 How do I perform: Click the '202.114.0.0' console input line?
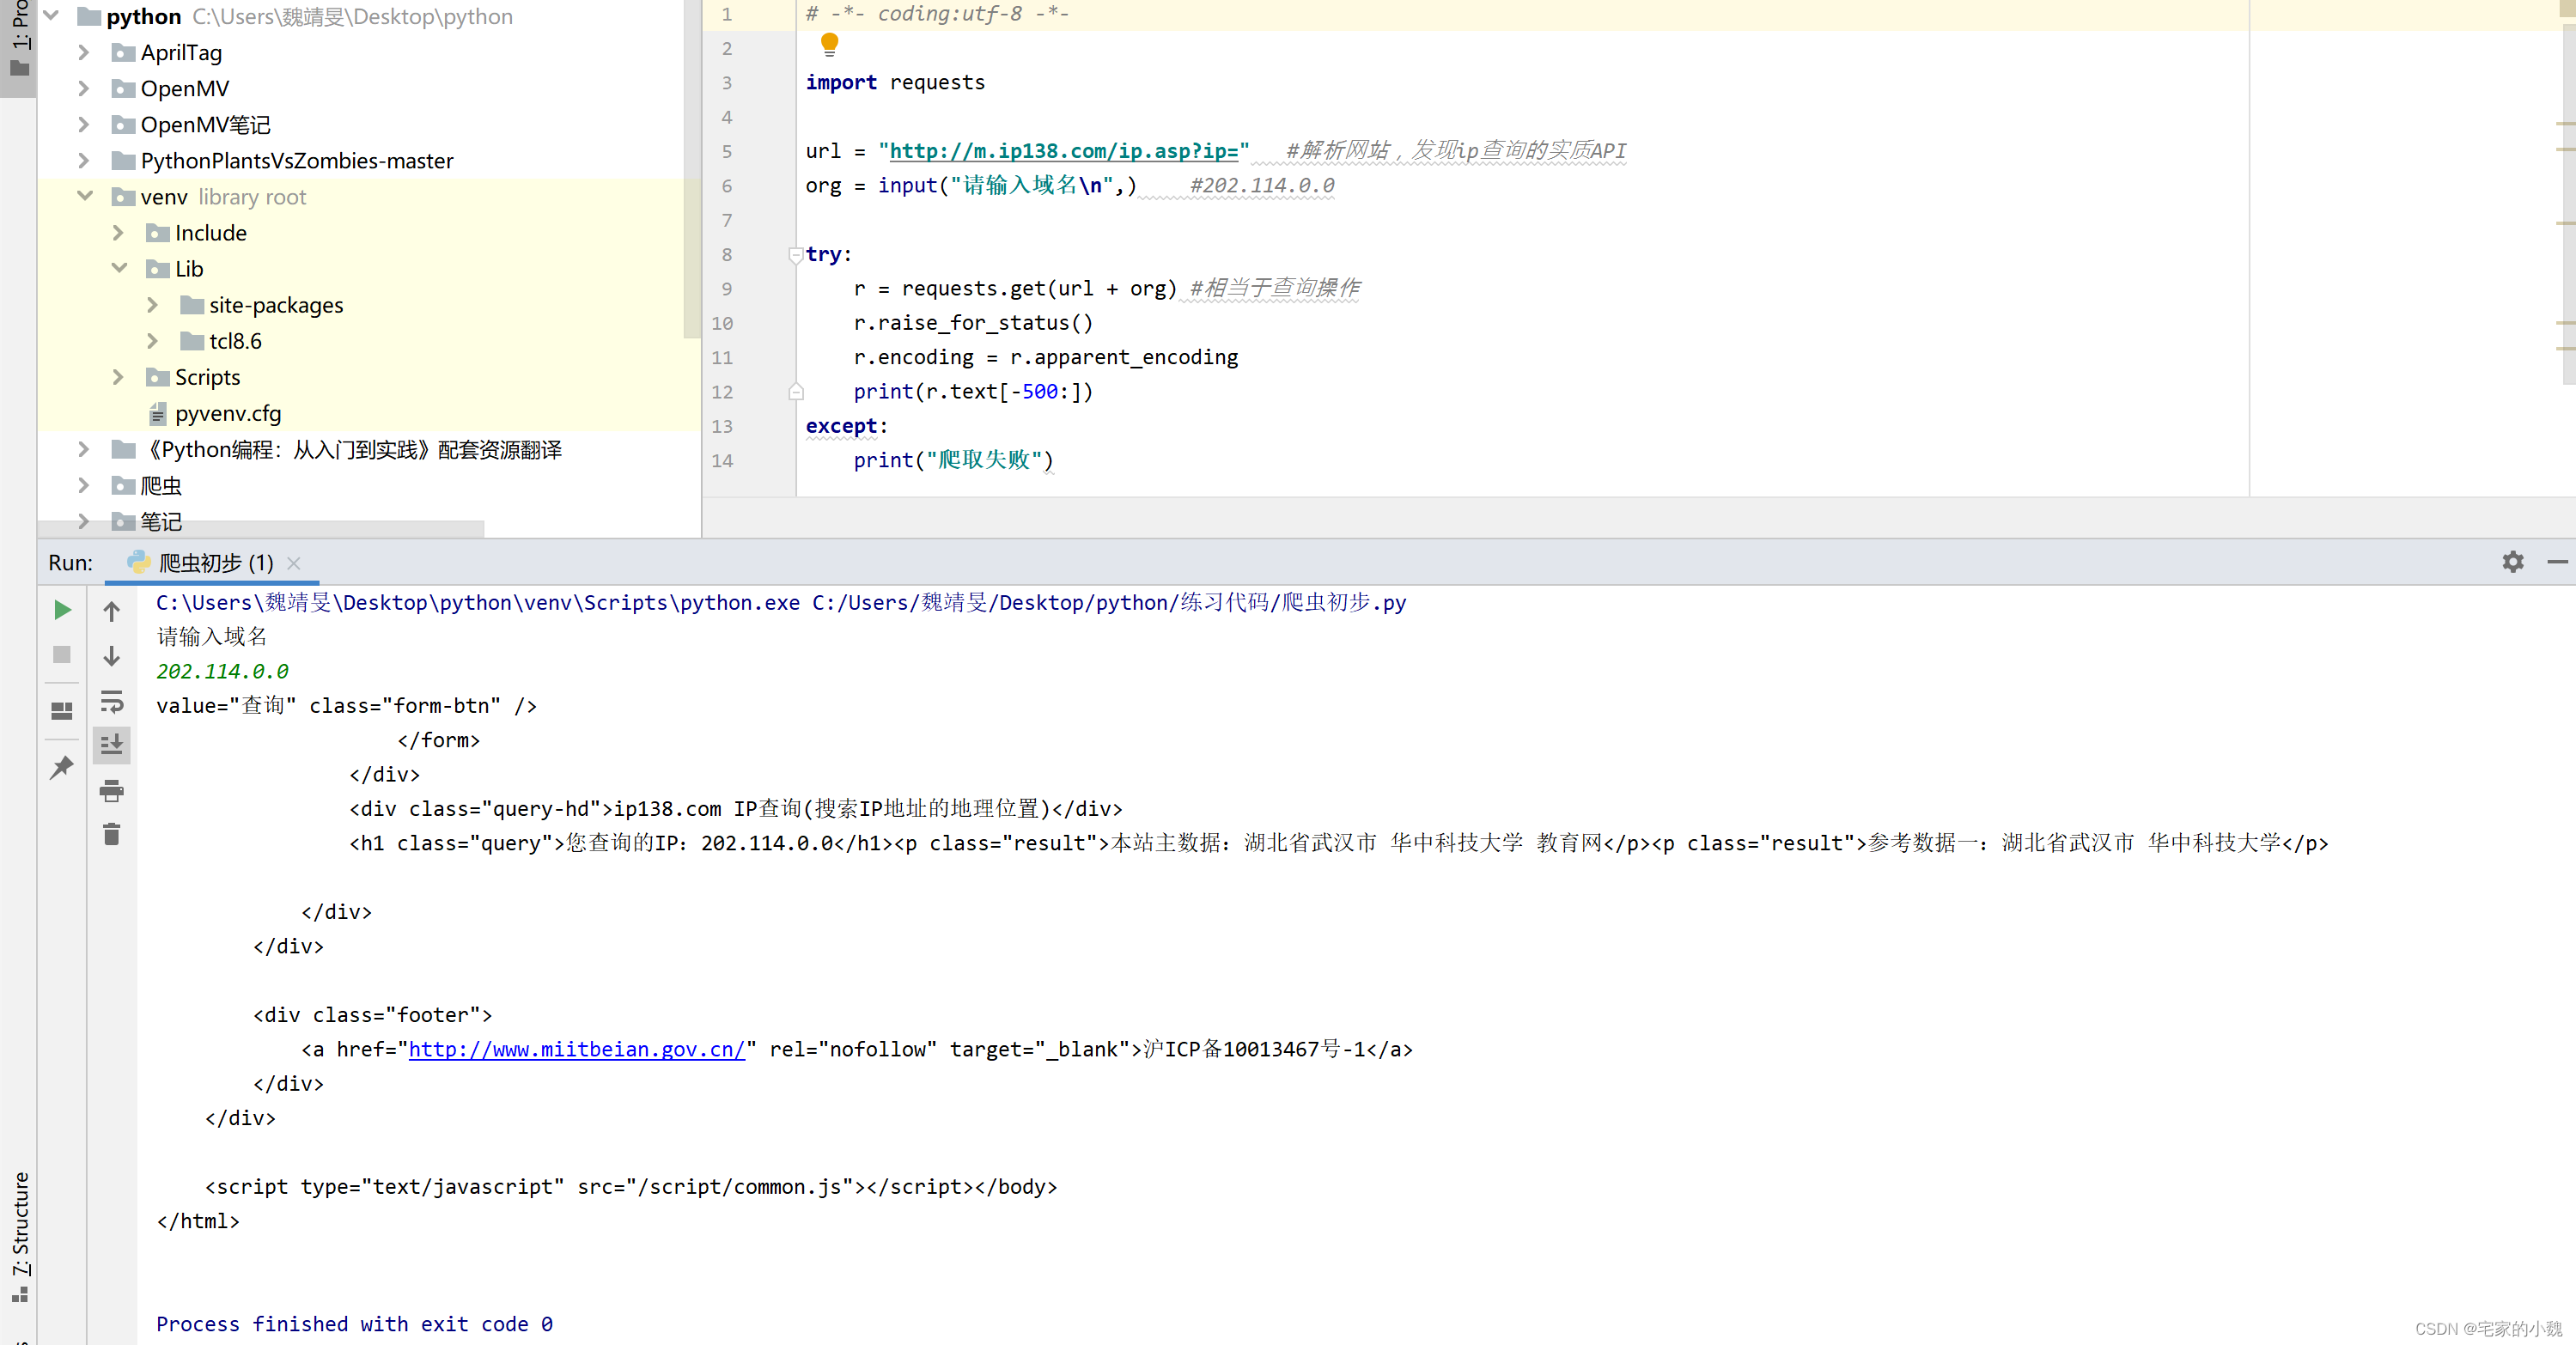222,671
